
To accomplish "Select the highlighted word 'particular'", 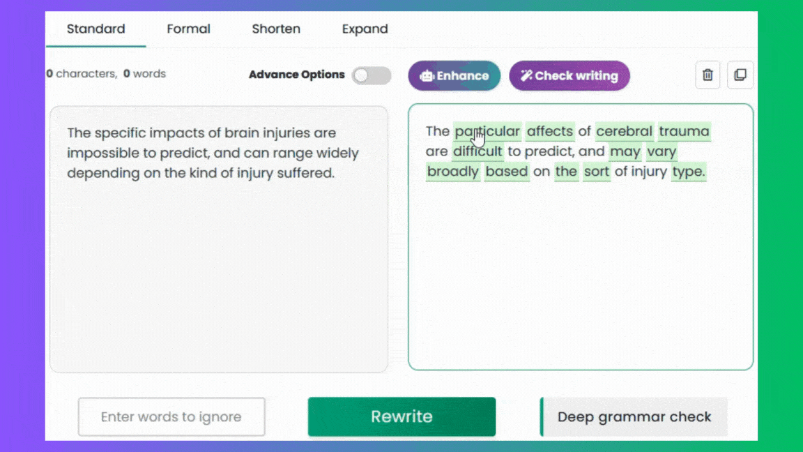I will coord(487,131).
